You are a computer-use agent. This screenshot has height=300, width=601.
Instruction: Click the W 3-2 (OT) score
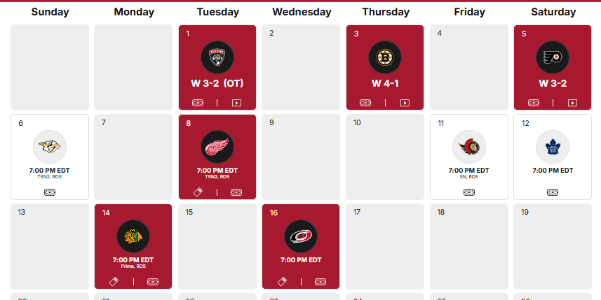(x=217, y=83)
